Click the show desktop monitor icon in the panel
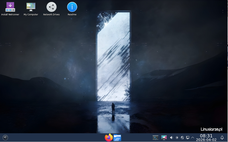228x142 pixels. click(x=164, y=137)
